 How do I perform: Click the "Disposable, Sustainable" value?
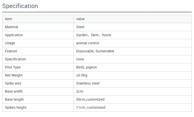[95, 51]
